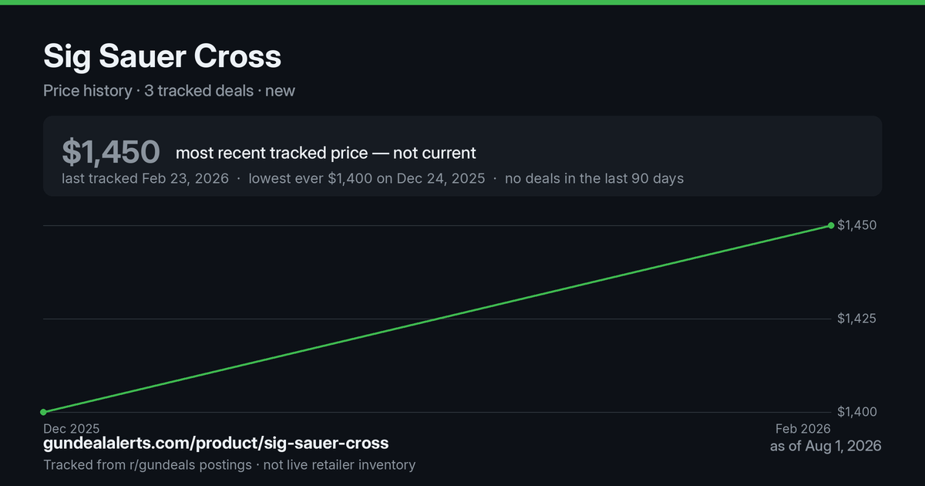Click the green top accent bar

click(x=462, y=2)
